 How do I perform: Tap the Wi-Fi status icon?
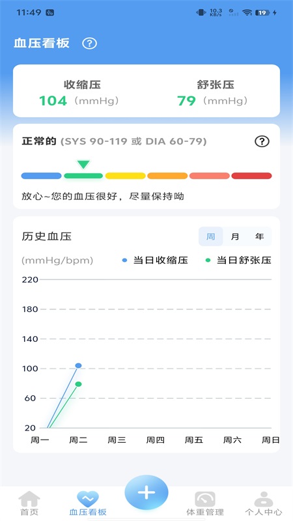tap(247, 12)
